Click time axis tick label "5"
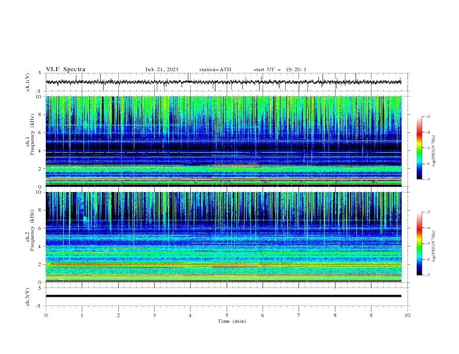The width and height of the screenshot is (459, 354). (227, 315)
